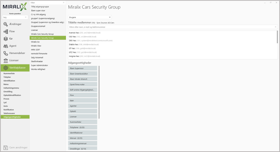Click the Agenter permission button
Image resolution: width=280 pixels, height=152 pixels.
pos(83,106)
